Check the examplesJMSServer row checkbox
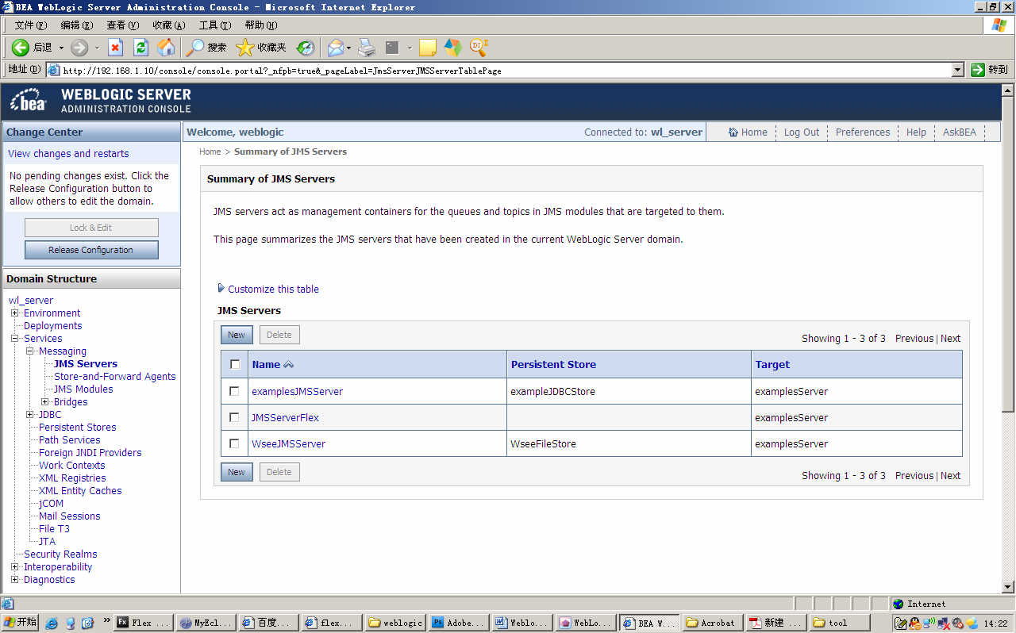The height and width of the screenshot is (633, 1016). click(234, 391)
